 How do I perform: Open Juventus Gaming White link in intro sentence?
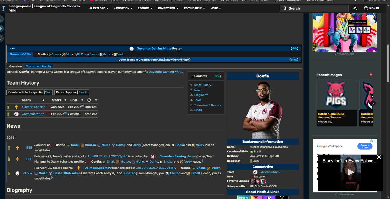pyautogui.click(x=166, y=72)
